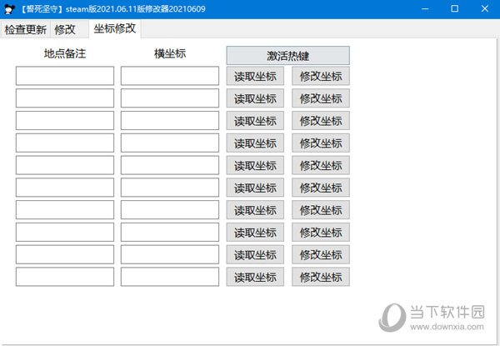Click 读取坐标 in the first row

coord(255,76)
